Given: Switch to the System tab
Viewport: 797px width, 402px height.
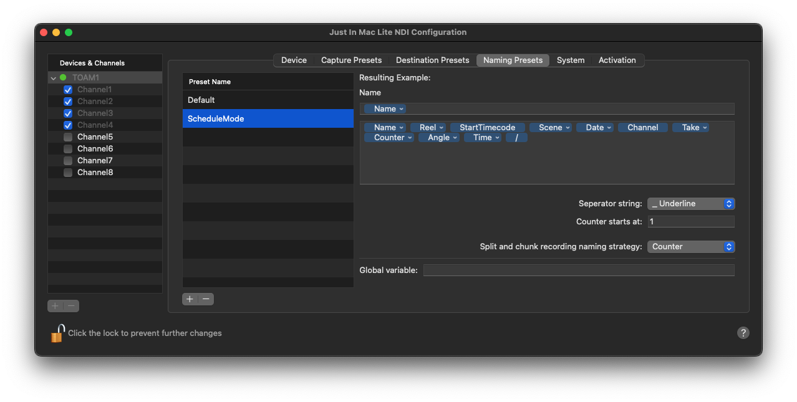Looking at the screenshot, I should 571,60.
